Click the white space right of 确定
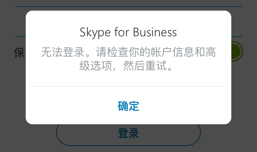257x152 pixels. (188, 106)
